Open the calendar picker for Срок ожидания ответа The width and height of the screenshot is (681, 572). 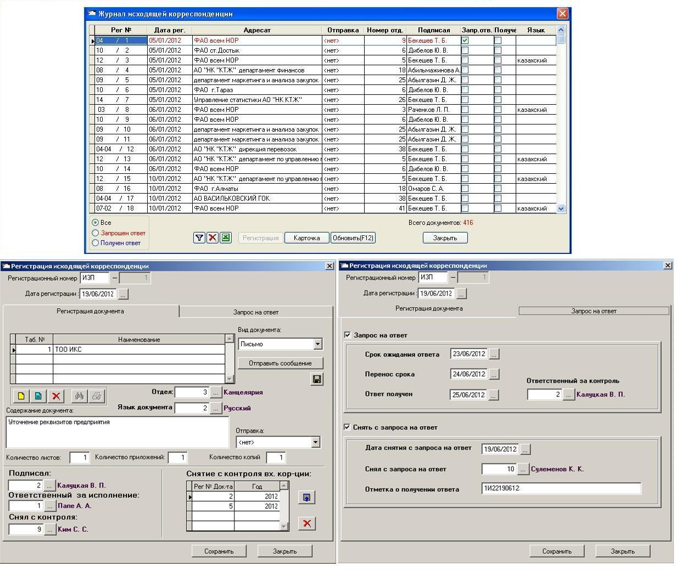click(494, 354)
